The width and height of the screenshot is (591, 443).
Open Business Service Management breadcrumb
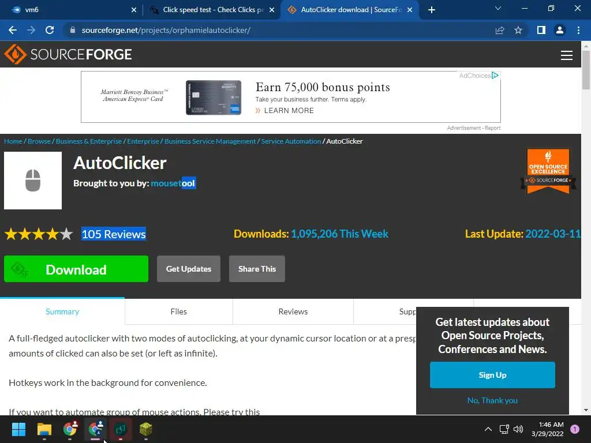pyautogui.click(x=210, y=141)
